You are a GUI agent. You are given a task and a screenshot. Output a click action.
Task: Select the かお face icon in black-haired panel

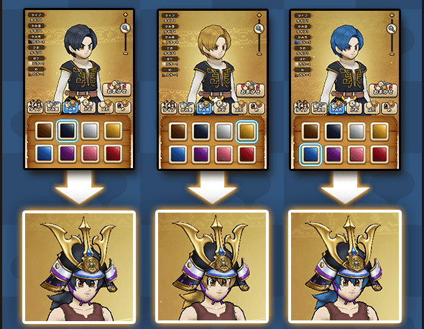click(x=88, y=107)
